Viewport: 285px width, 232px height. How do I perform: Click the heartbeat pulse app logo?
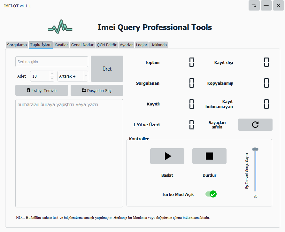pos(60,27)
